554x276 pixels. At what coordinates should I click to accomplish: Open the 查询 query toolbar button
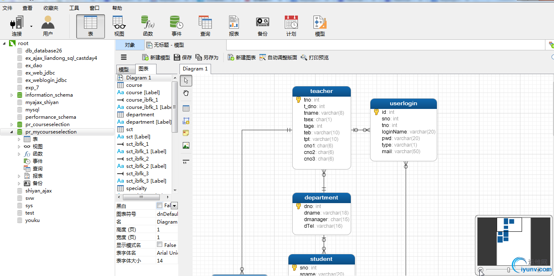tap(205, 26)
